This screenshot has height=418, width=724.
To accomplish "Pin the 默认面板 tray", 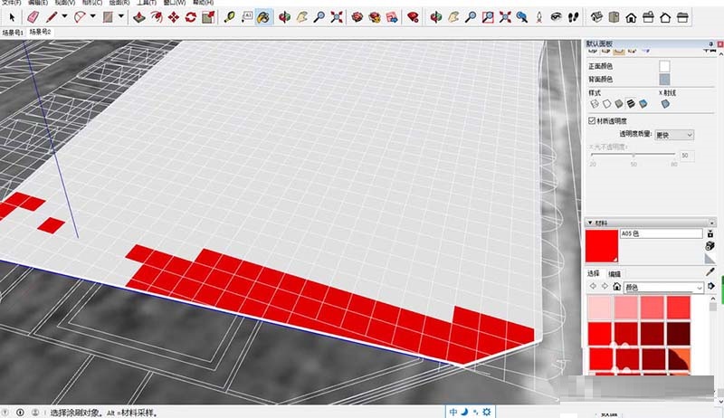I will click(x=711, y=43).
